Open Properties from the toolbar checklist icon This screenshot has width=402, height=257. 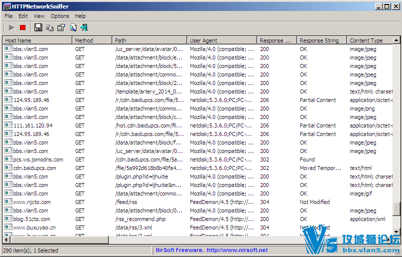61,27
